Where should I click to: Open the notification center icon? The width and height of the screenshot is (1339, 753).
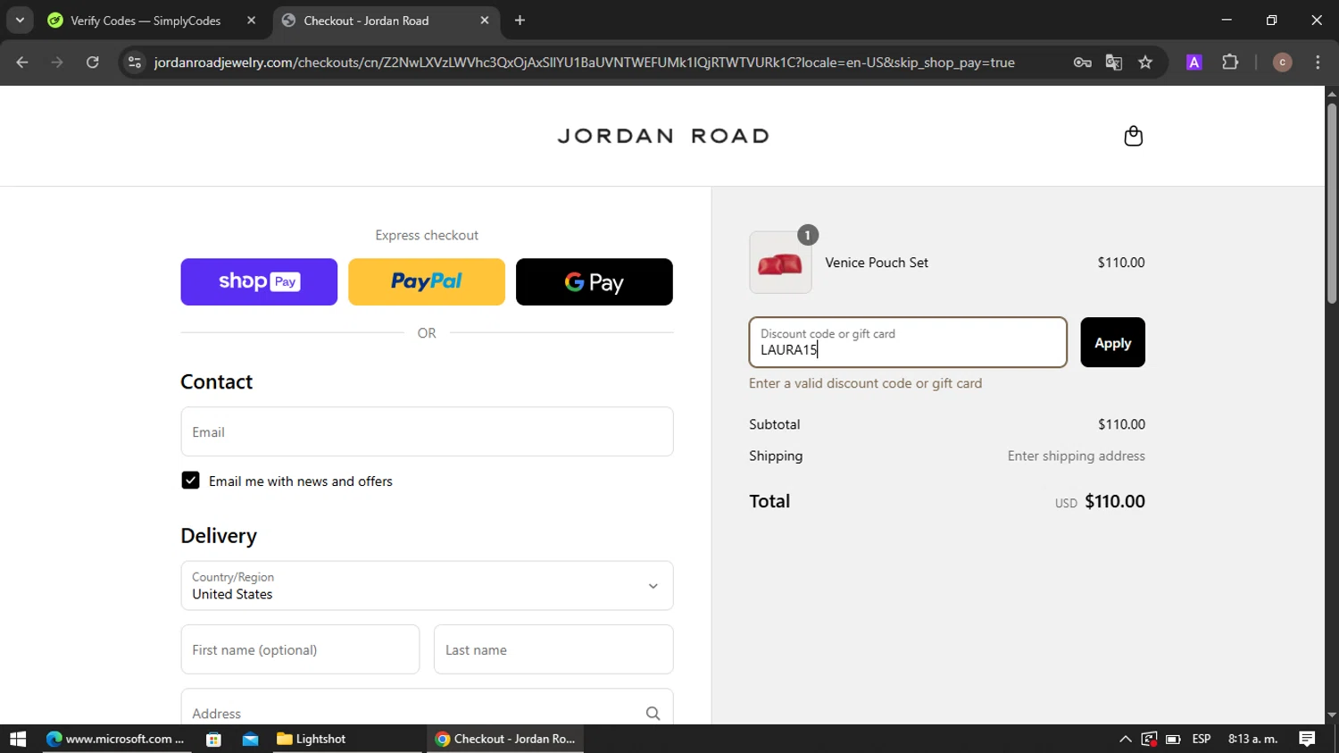[x=1307, y=739]
